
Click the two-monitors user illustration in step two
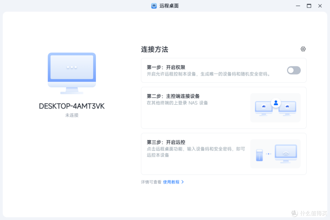(275, 108)
